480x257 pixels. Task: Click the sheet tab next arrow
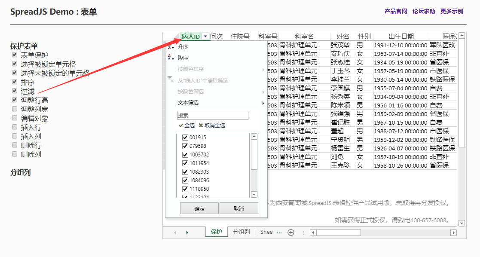(x=187, y=233)
